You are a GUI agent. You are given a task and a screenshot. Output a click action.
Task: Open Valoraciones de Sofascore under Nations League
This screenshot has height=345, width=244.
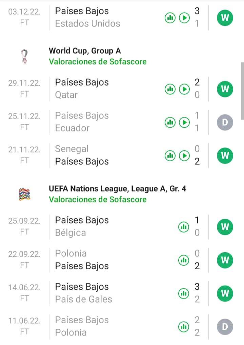pyautogui.click(x=98, y=199)
